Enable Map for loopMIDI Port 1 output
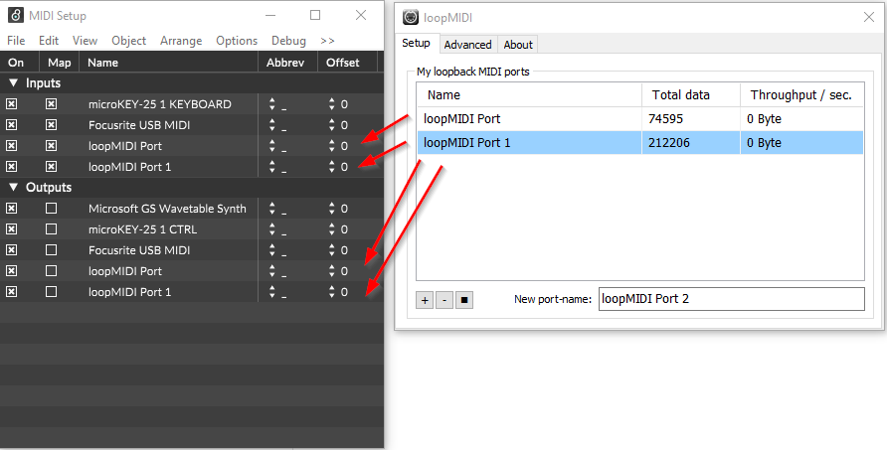 51,292
